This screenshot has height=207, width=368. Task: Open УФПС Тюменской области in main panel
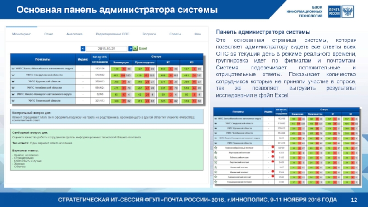point(44,101)
